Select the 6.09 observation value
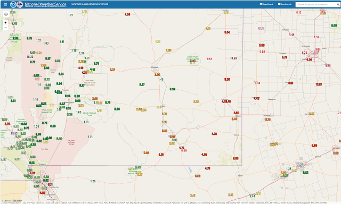The image size is (341, 204). pyautogui.click(x=184, y=150)
